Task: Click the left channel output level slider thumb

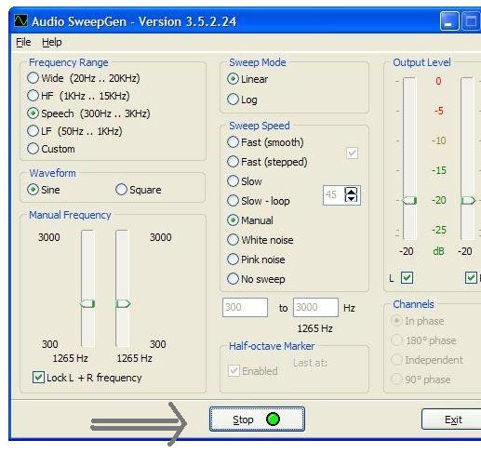Action: click(409, 200)
